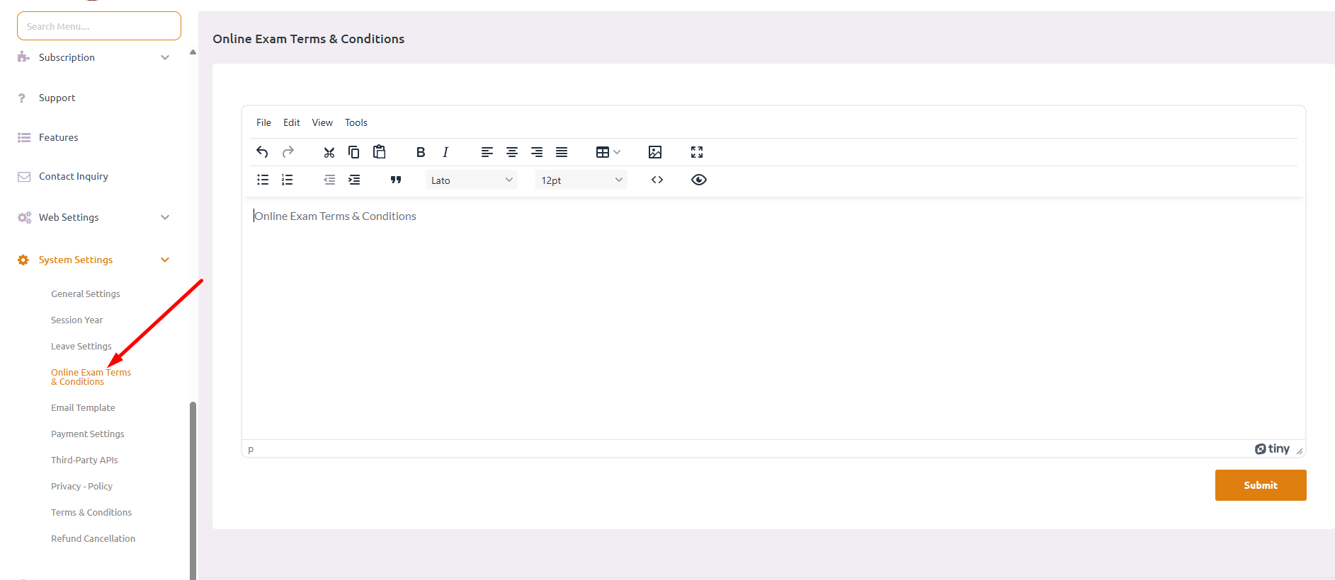Toggle italic formatting
This screenshot has height=580, width=1335.
pyautogui.click(x=445, y=152)
